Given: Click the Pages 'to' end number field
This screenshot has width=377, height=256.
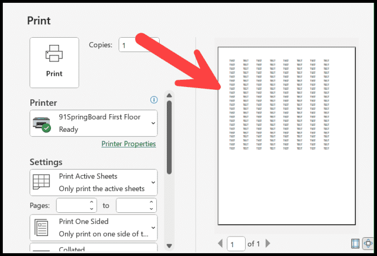Looking at the screenshot, I should tap(131, 206).
